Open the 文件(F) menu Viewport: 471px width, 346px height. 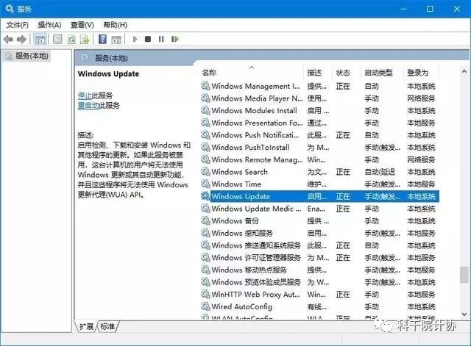[18, 25]
